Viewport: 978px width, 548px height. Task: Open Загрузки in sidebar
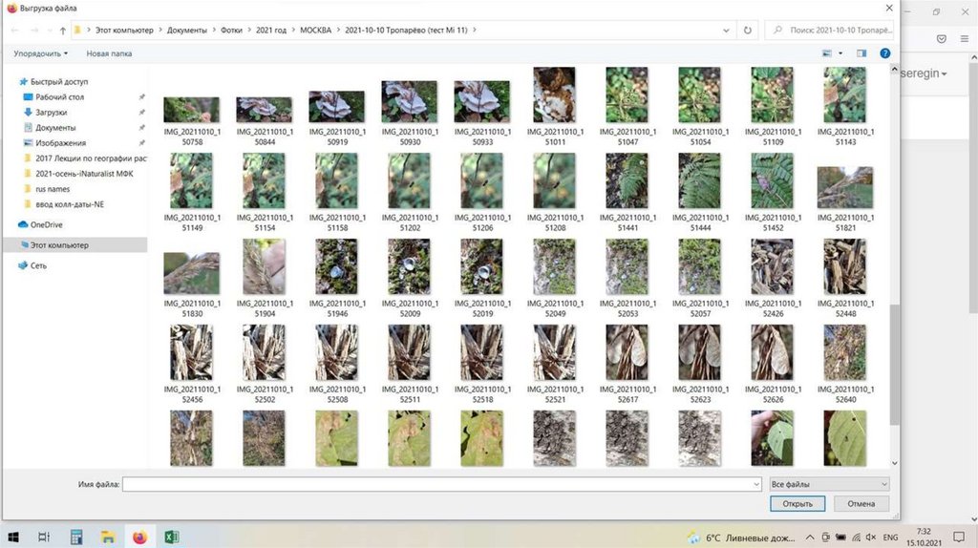pos(52,113)
